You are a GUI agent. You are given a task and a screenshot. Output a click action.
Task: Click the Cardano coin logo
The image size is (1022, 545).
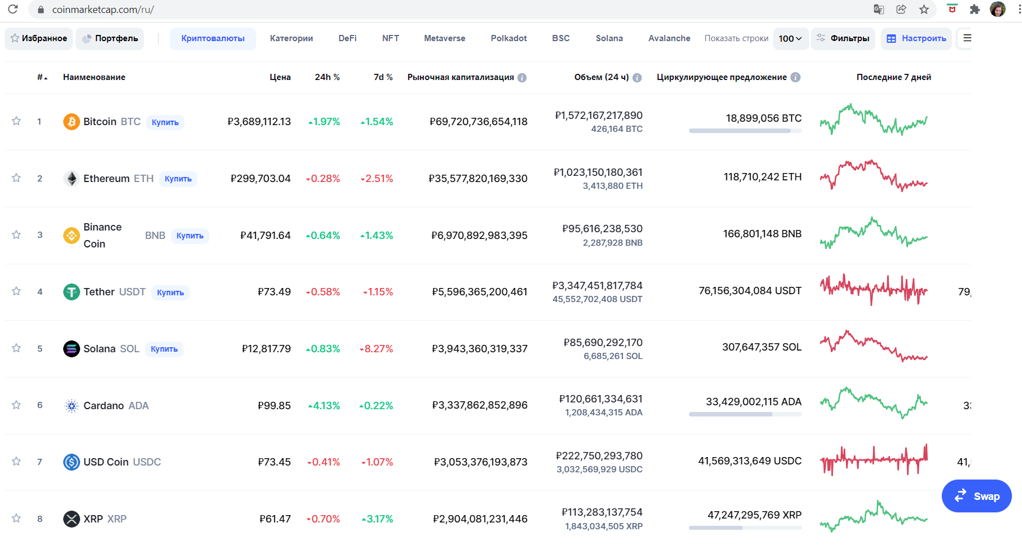point(72,406)
